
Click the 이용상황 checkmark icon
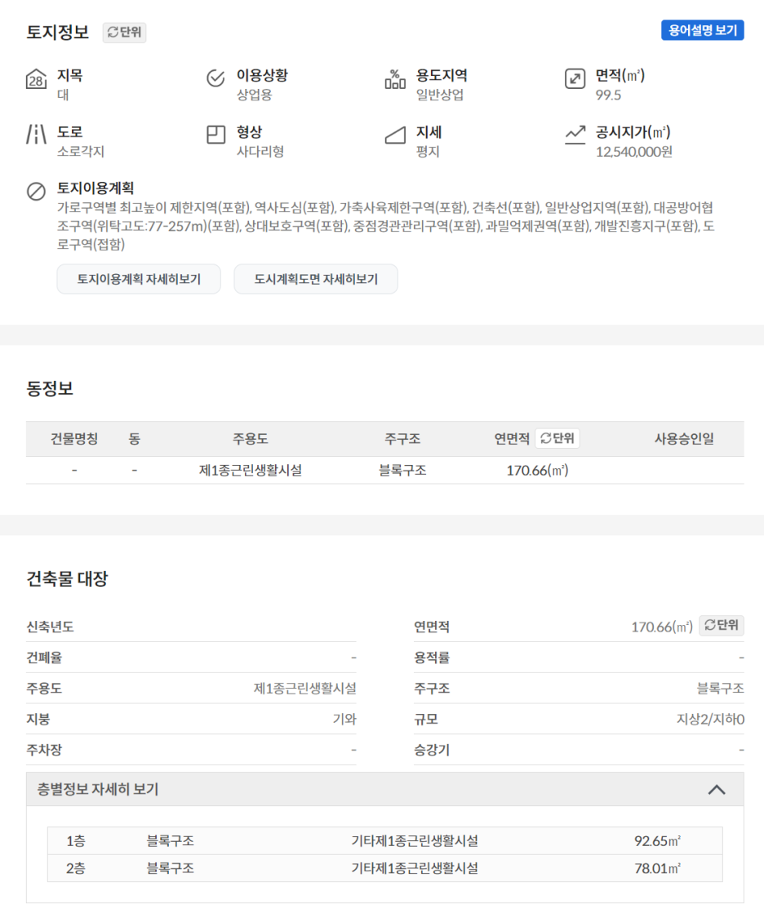coord(215,78)
